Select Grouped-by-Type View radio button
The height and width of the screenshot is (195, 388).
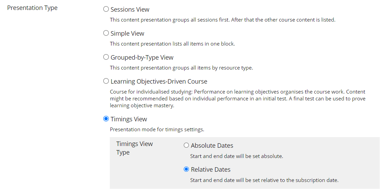tap(106, 57)
